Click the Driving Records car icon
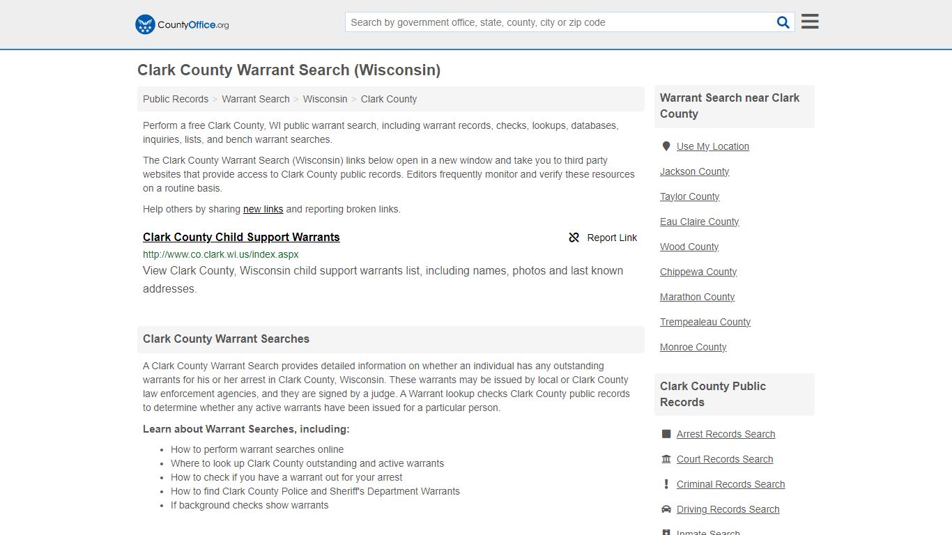Image resolution: width=952 pixels, height=535 pixels. point(666,509)
